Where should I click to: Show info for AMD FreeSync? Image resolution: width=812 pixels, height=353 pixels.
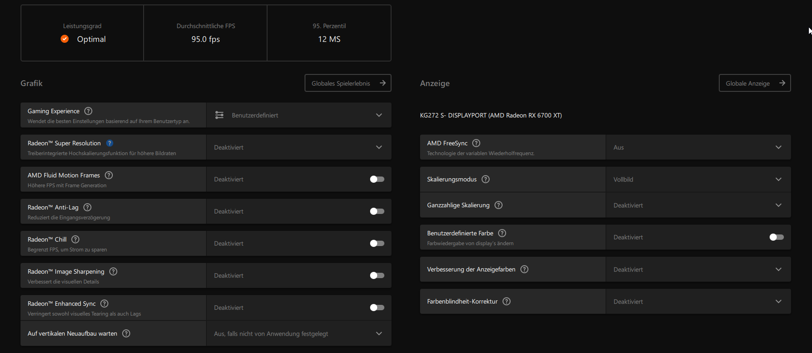pos(476,143)
